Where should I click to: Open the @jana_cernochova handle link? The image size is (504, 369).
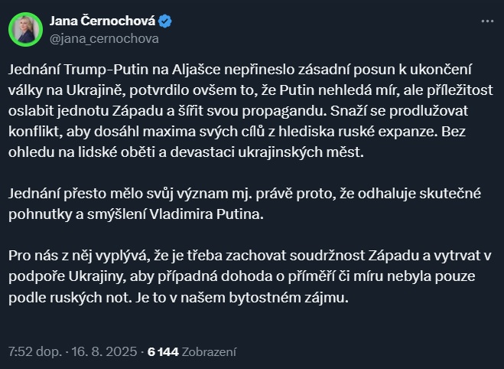104,38
